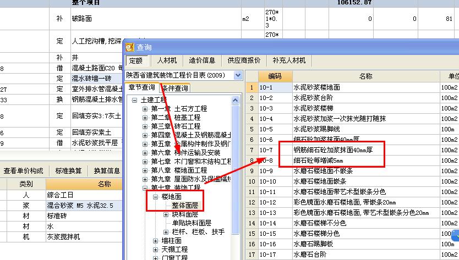Expand 第二章 桩基工程 node

pyautogui.click(x=145, y=118)
